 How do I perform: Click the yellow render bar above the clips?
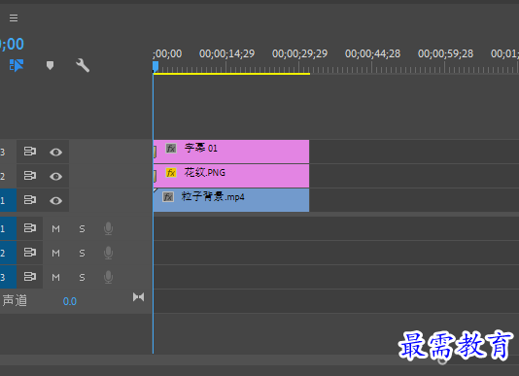click(x=231, y=74)
